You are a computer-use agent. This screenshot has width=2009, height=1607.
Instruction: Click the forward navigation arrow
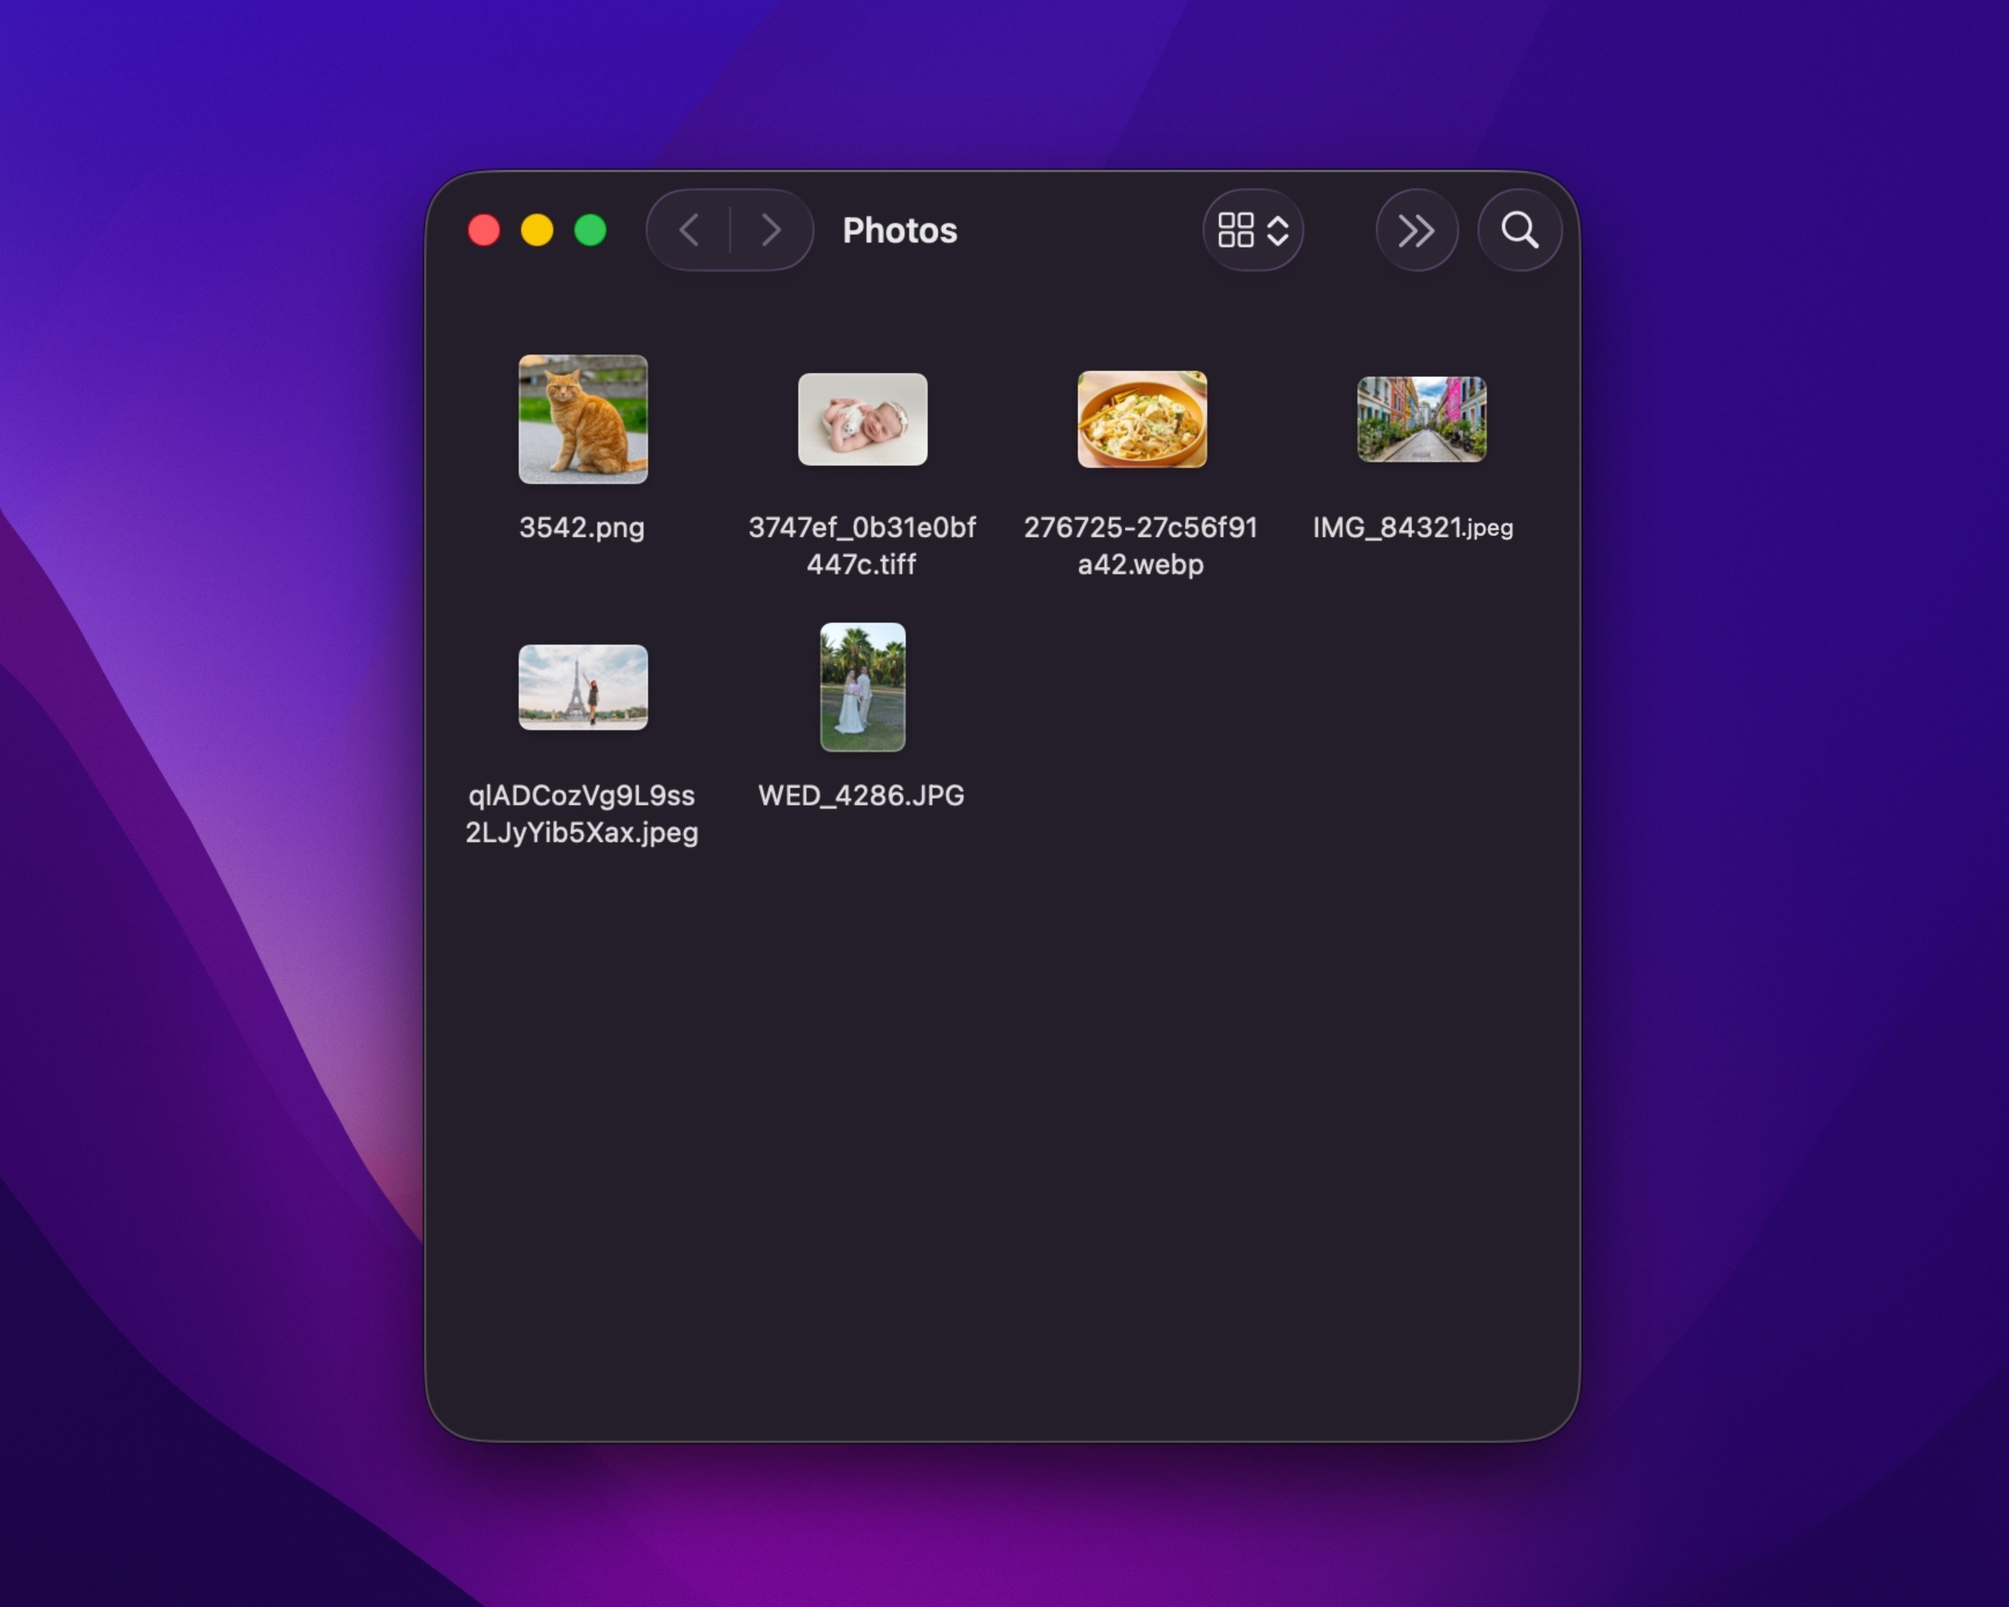click(x=769, y=230)
